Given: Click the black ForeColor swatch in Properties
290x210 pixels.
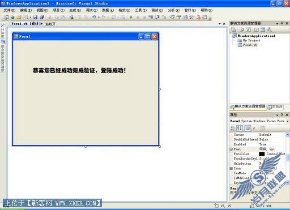Looking at the screenshot, I should [262, 154].
